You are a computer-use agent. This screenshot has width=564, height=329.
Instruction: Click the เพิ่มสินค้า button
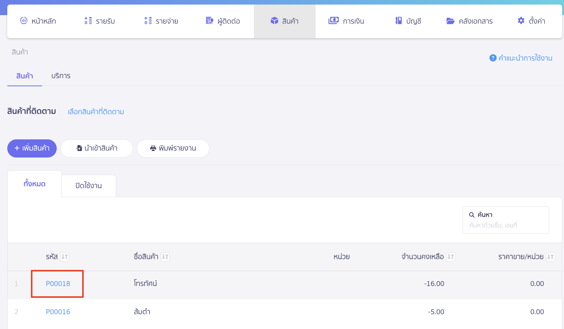[32, 148]
